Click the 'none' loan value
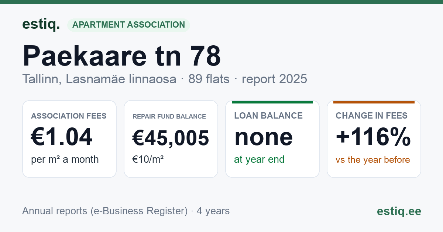The height and width of the screenshot is (232, 443). (x=264, y=137)
